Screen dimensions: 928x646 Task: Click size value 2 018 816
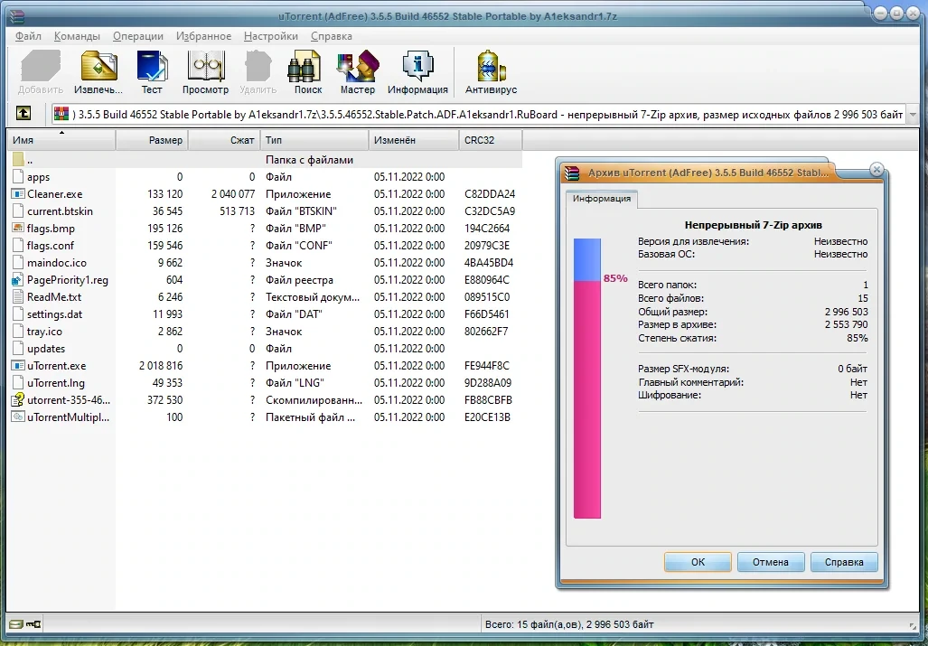[160, 366]
